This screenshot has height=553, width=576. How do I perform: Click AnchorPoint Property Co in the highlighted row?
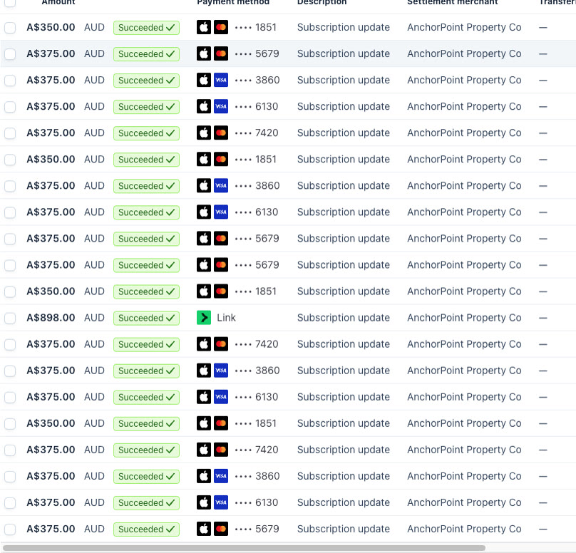(464, 53)
